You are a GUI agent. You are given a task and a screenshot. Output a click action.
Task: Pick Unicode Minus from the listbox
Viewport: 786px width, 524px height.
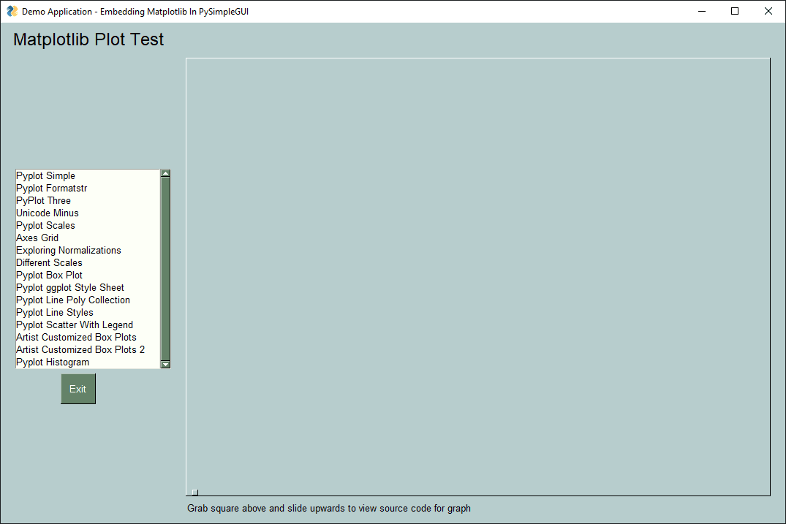click(47, 213)
